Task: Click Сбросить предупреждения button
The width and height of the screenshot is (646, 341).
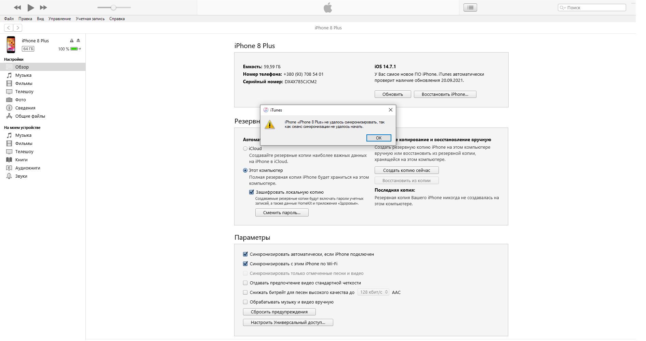Action: coord(279,312)
